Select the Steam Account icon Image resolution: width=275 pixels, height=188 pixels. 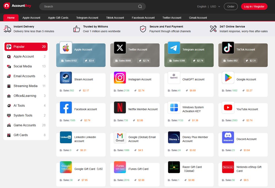click(x=66, y=78)
